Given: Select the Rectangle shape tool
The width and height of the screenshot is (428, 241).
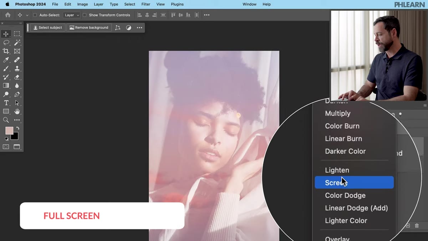Looking at the screenshot, I should [6, 111].
